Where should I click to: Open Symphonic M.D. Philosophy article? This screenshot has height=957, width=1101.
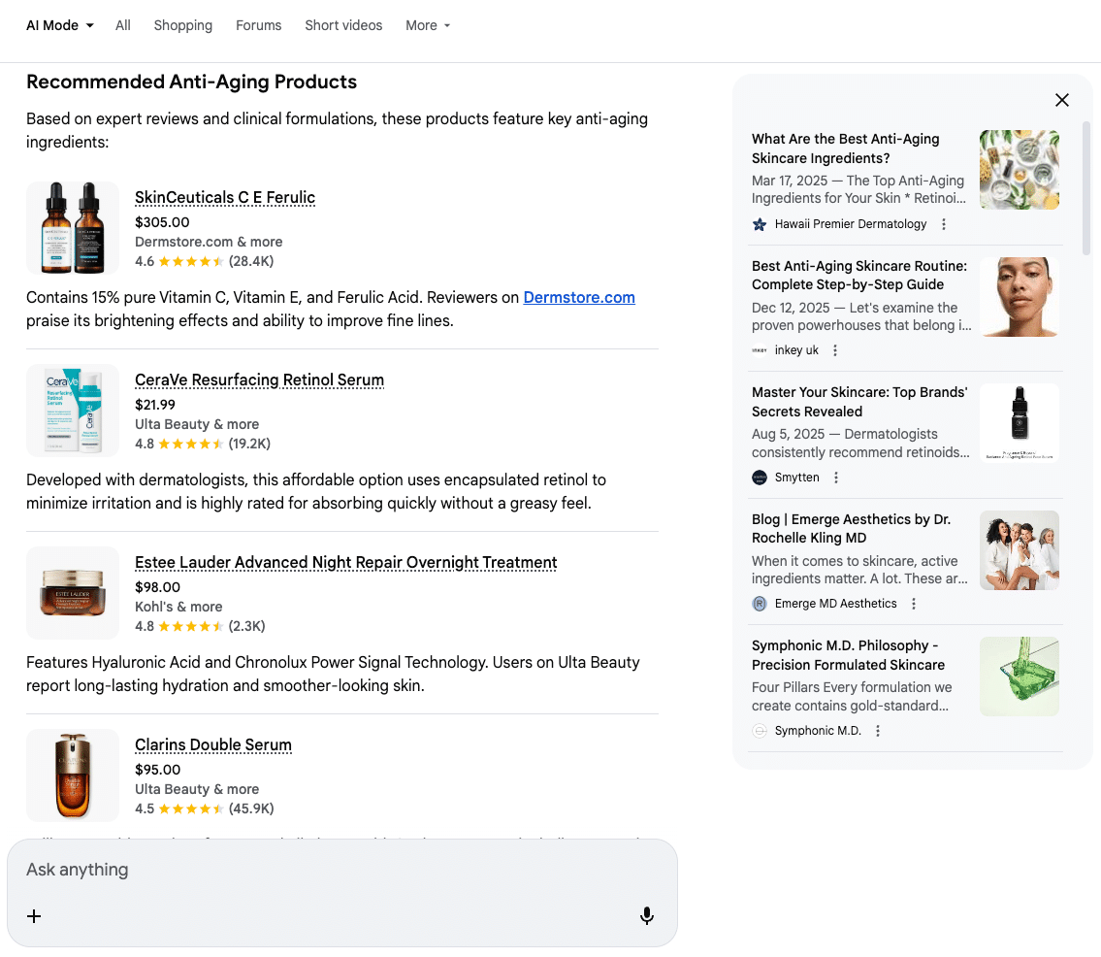tap(848, 655)
